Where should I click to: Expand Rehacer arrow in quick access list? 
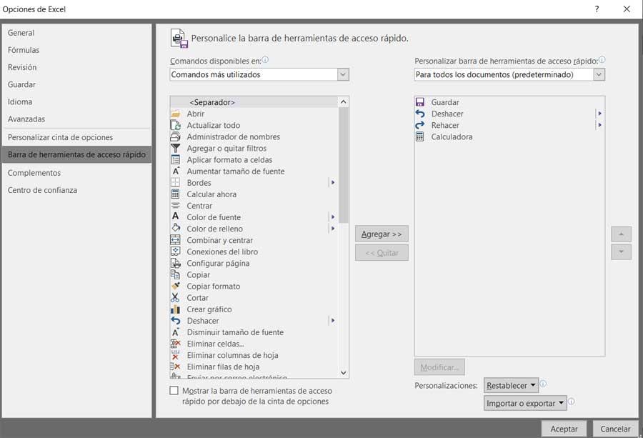[x=599, y=125]
